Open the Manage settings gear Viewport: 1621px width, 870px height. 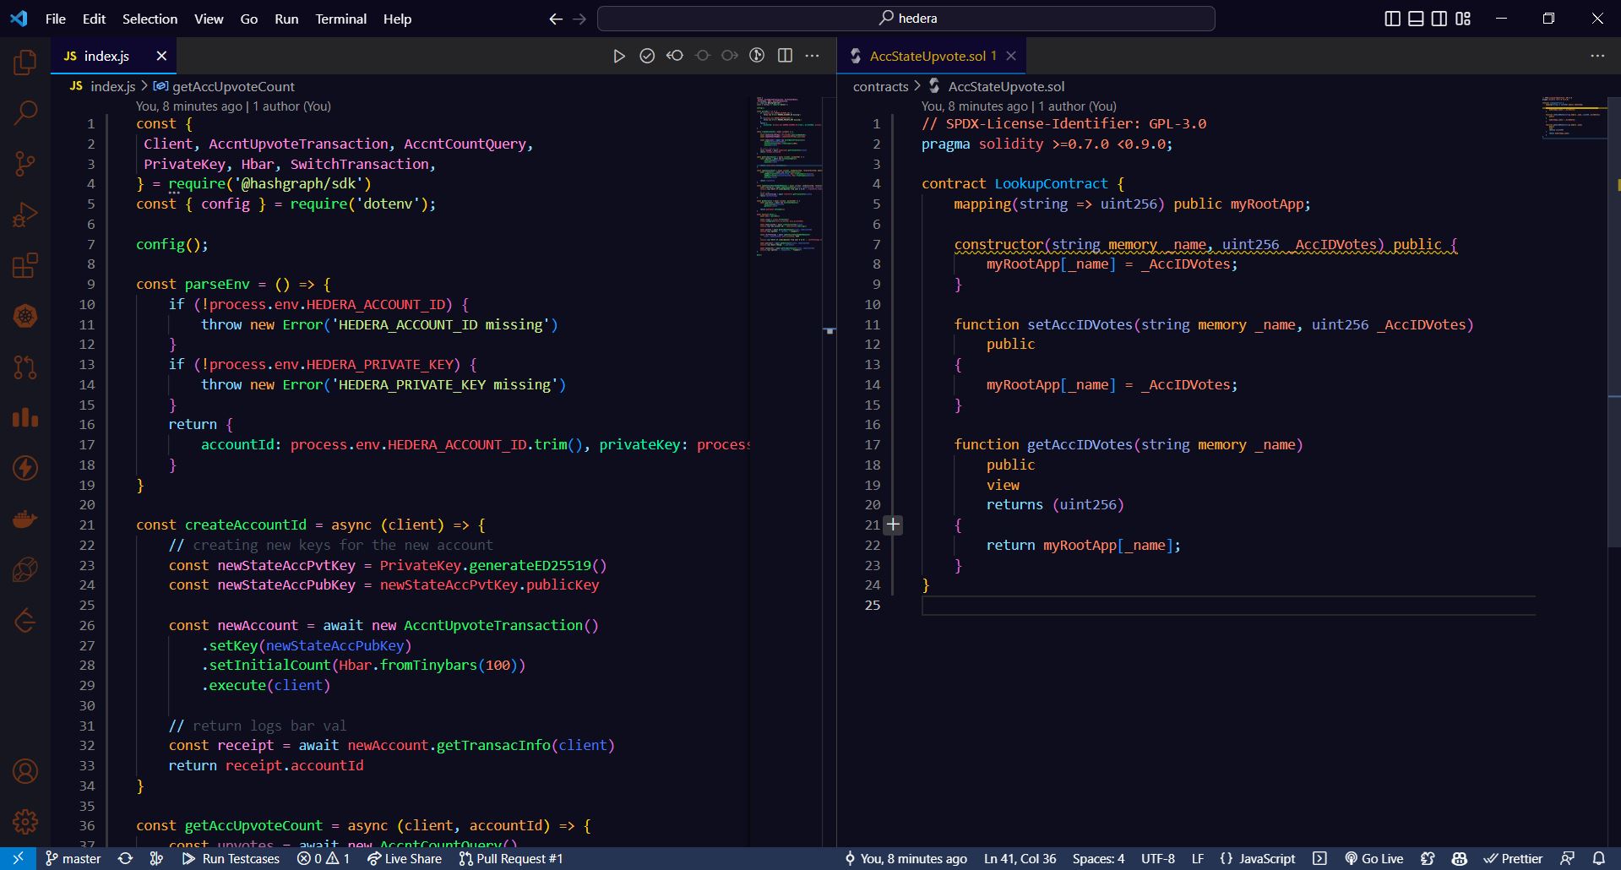pos(25,821)
